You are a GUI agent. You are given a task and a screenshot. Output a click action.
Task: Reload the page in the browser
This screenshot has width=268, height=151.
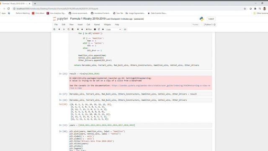[x=8, y=8]
